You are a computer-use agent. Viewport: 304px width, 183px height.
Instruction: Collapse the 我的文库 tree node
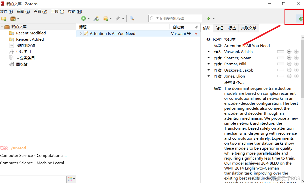2,27
